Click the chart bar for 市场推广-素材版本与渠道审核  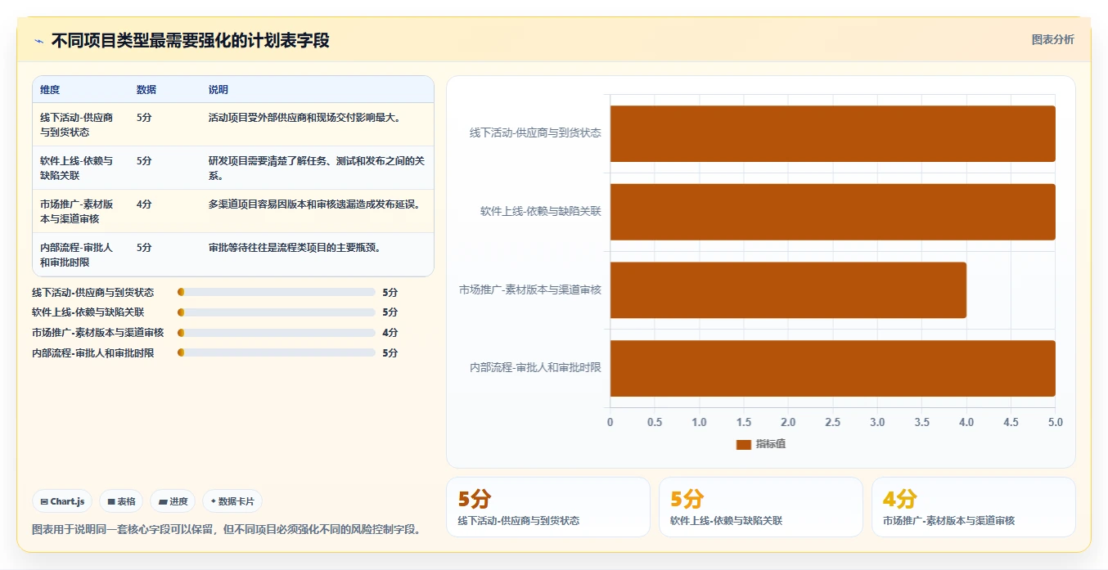point(788,290)
